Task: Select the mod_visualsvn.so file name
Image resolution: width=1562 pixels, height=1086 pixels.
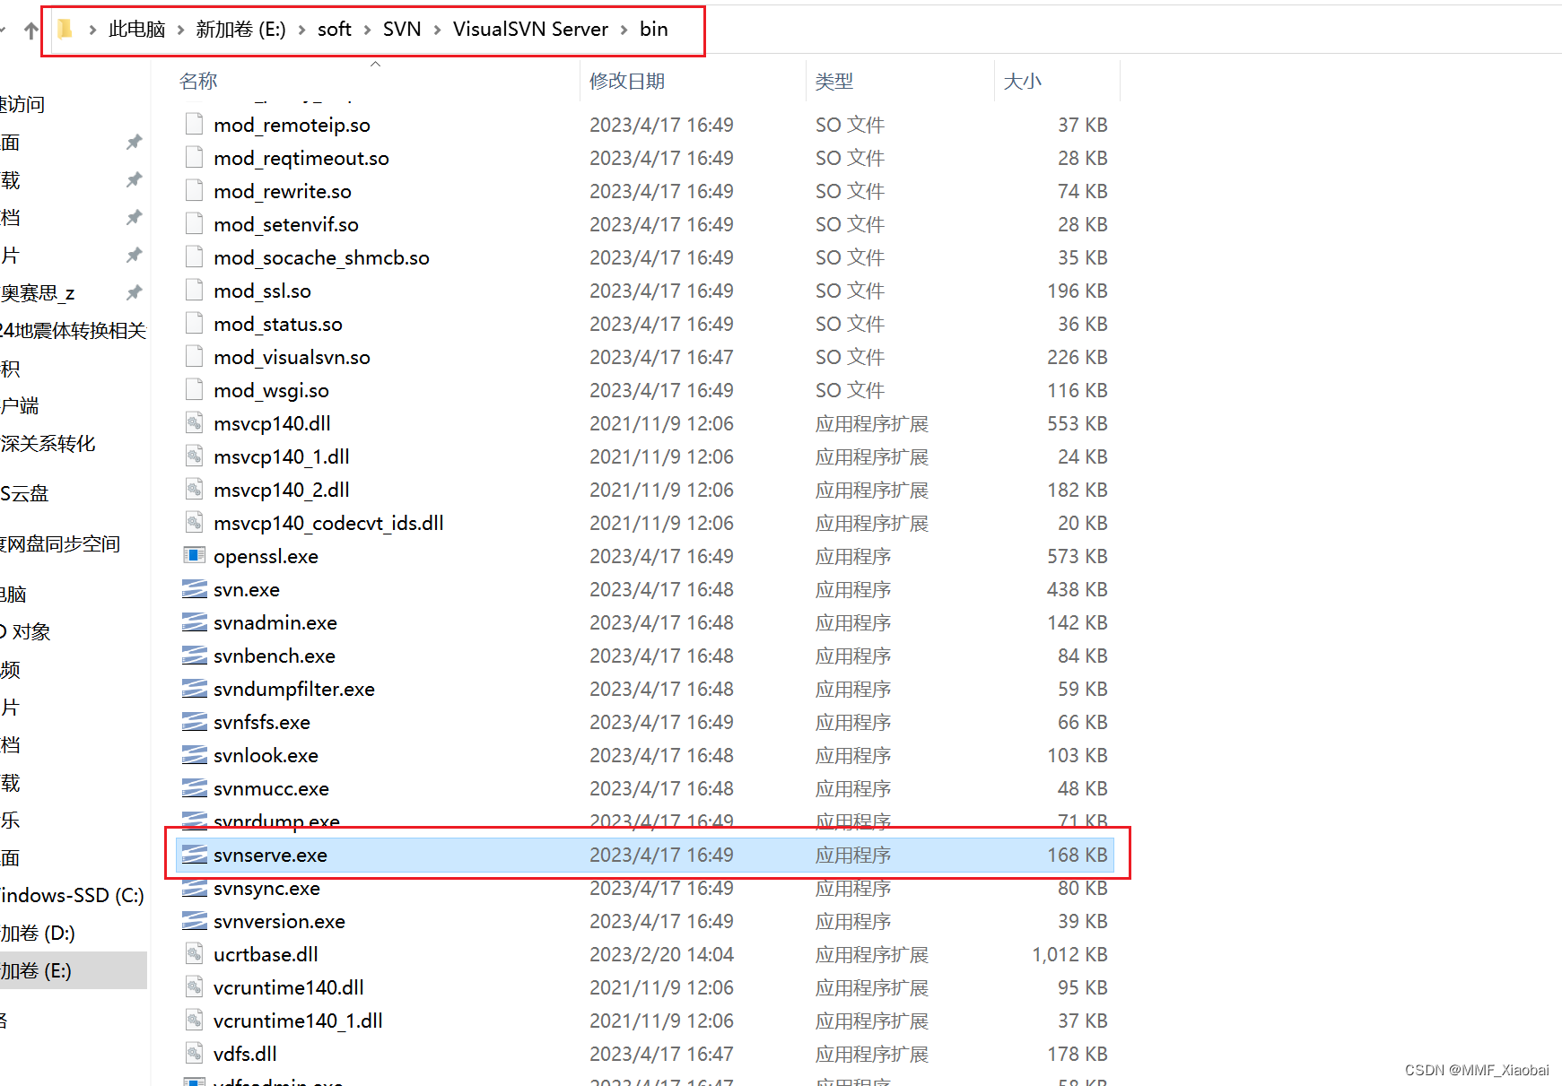Action: click(292, 357)
